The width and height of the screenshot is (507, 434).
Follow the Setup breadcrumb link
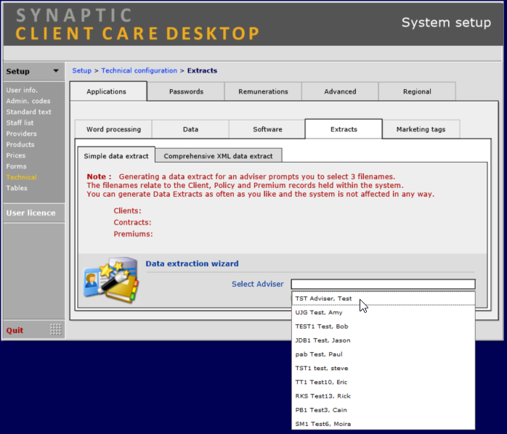pos(81,70)
